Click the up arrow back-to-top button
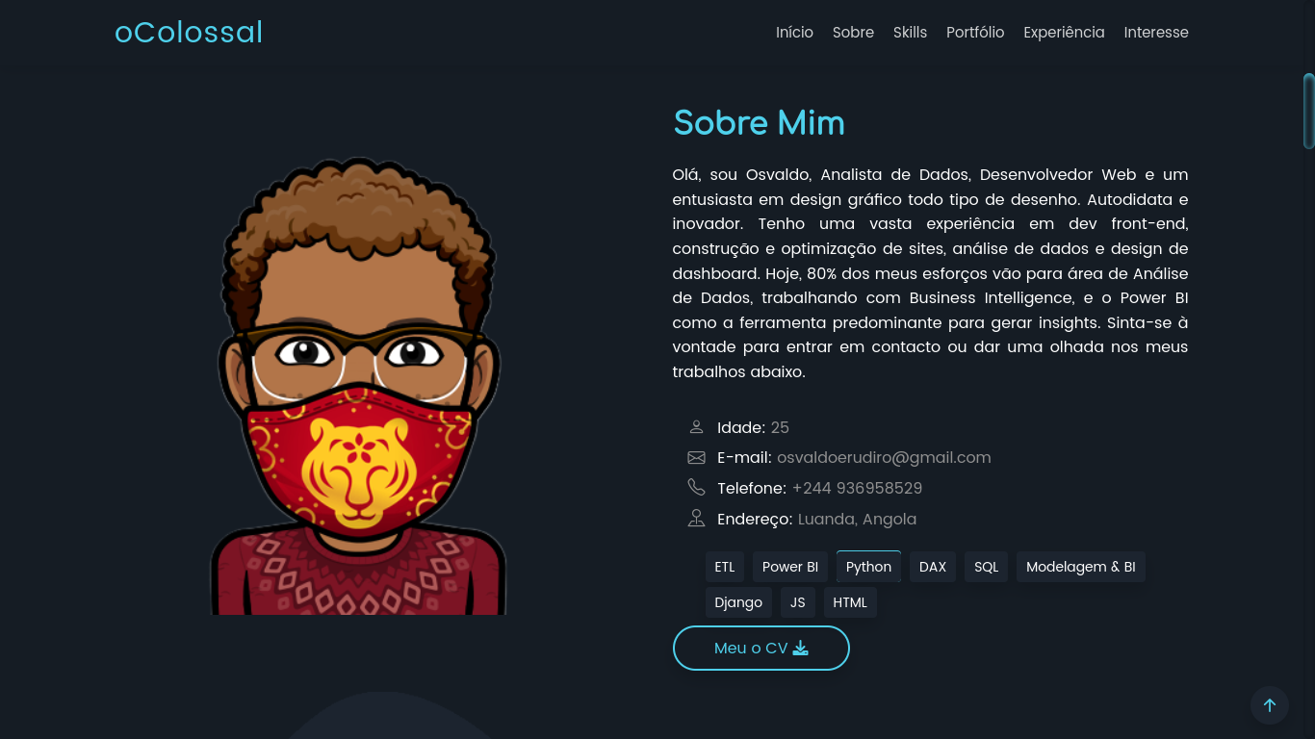Viewport: 1315px width, 739px height. [1269, 705]
